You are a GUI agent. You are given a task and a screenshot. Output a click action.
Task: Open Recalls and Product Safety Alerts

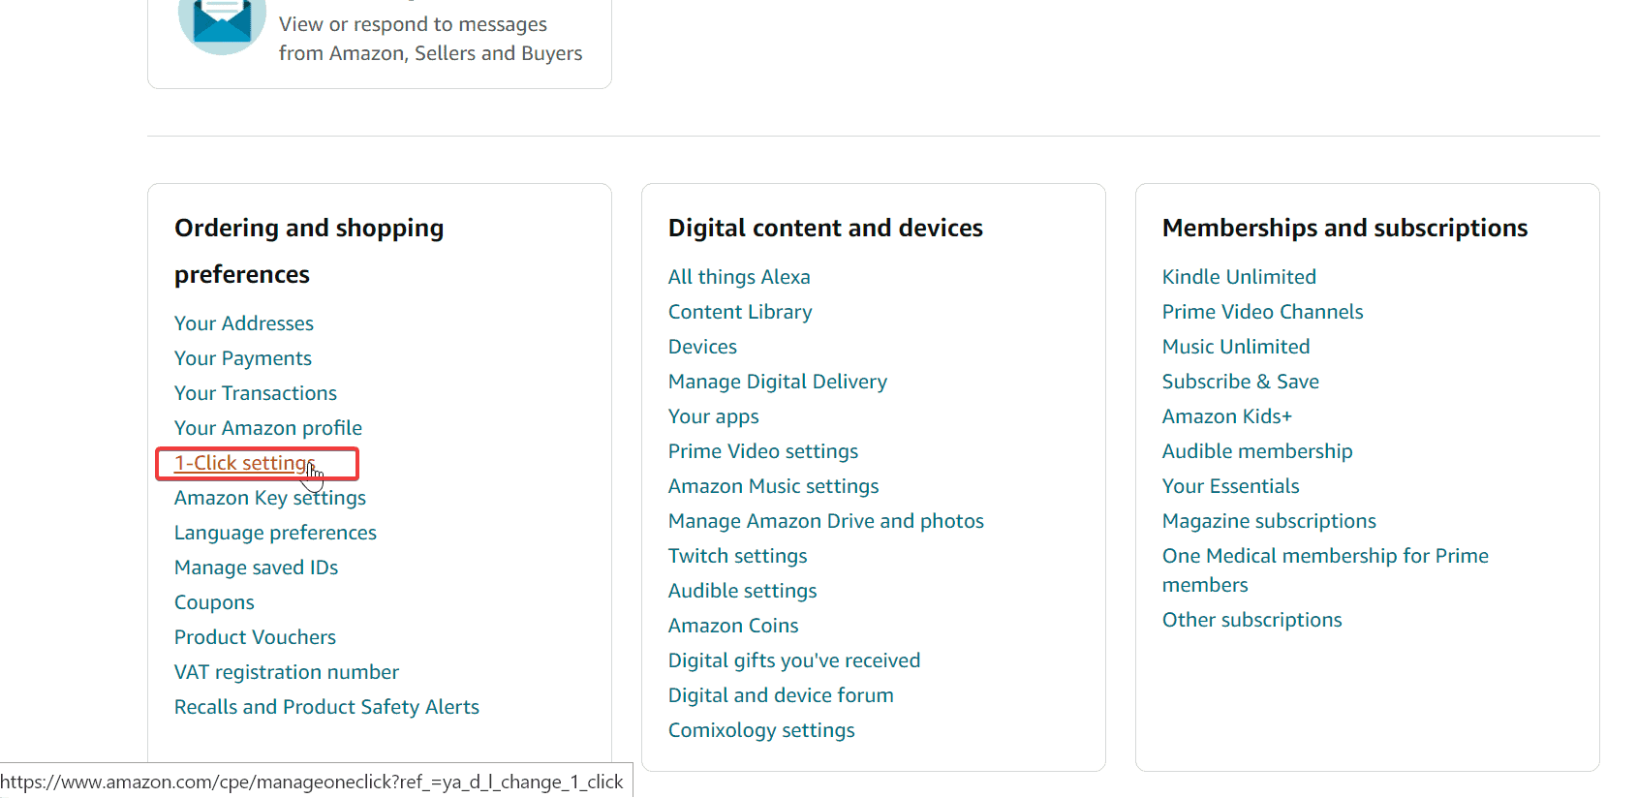click(x=326, y=707)
